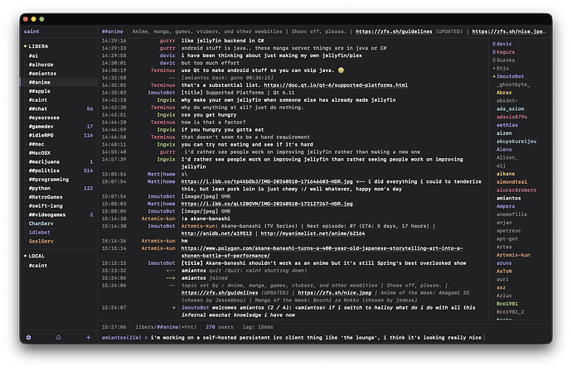Select user adavis0794 in nick list
The image size is (572, 370).
[x=511, y=117]
